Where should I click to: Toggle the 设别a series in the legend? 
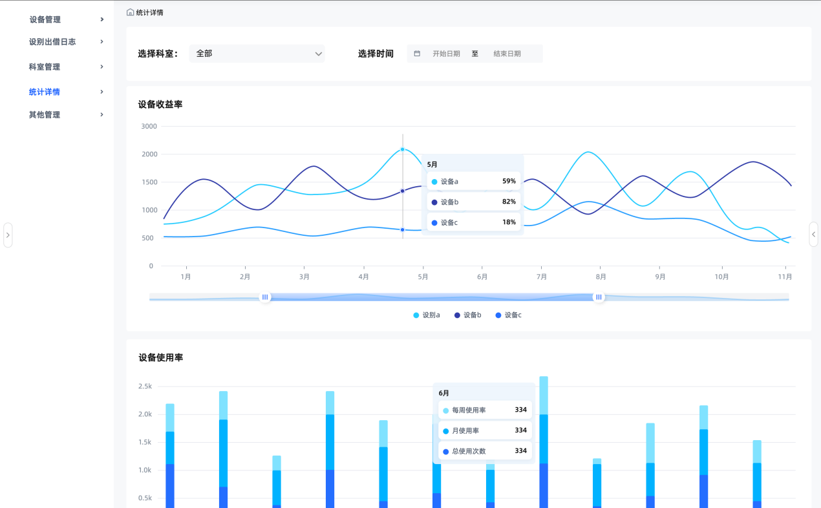point(427,315)
